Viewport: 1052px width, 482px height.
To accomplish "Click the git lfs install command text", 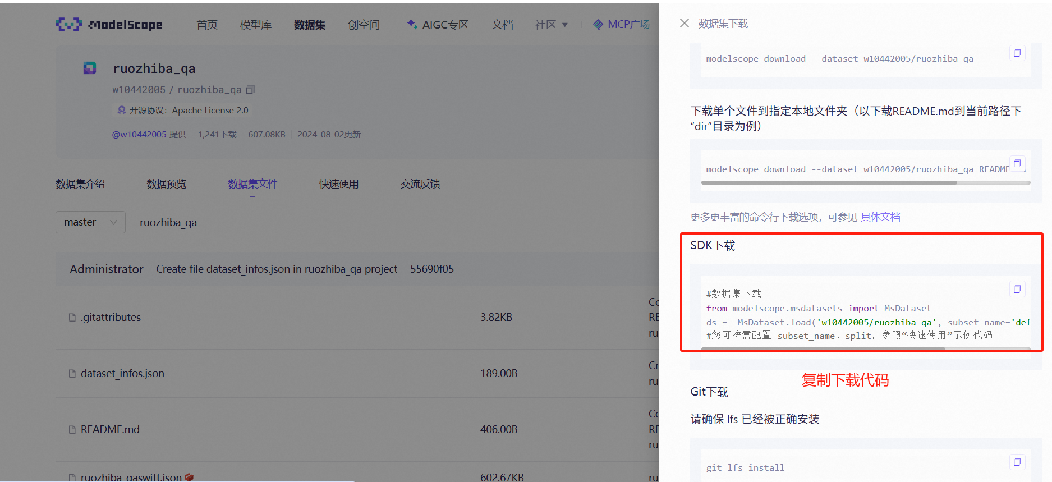I will [745, 468].
